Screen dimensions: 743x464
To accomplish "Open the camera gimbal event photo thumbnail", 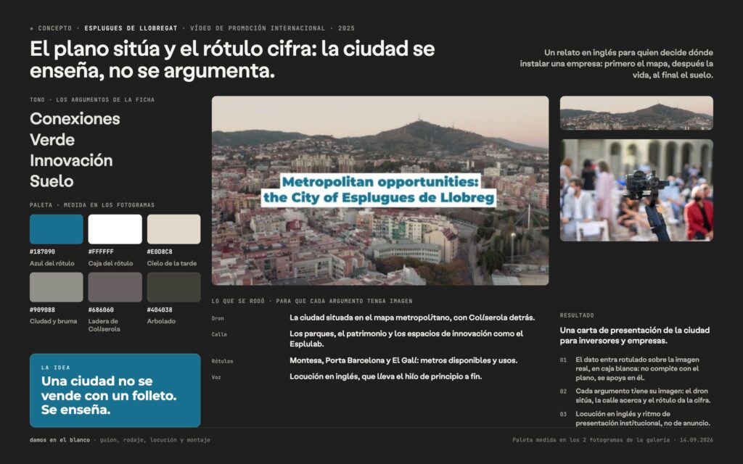I will [x=636, y=191].
